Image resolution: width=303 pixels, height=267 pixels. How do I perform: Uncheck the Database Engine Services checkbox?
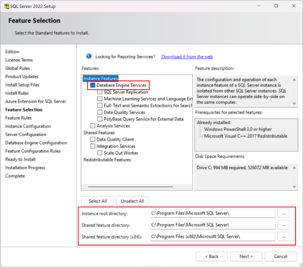pos(93,85)
